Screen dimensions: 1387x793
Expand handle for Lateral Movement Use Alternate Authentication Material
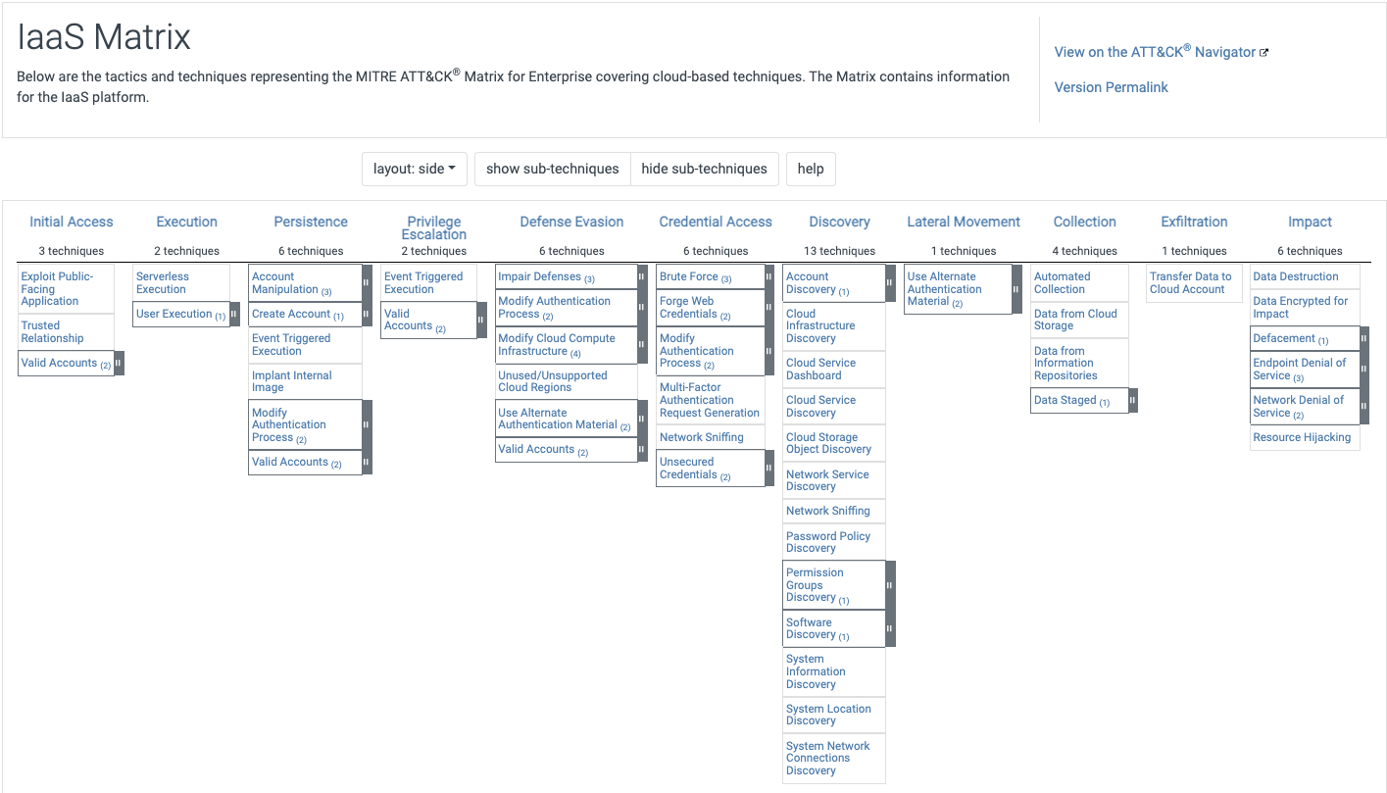click(x=1016, y=289)
